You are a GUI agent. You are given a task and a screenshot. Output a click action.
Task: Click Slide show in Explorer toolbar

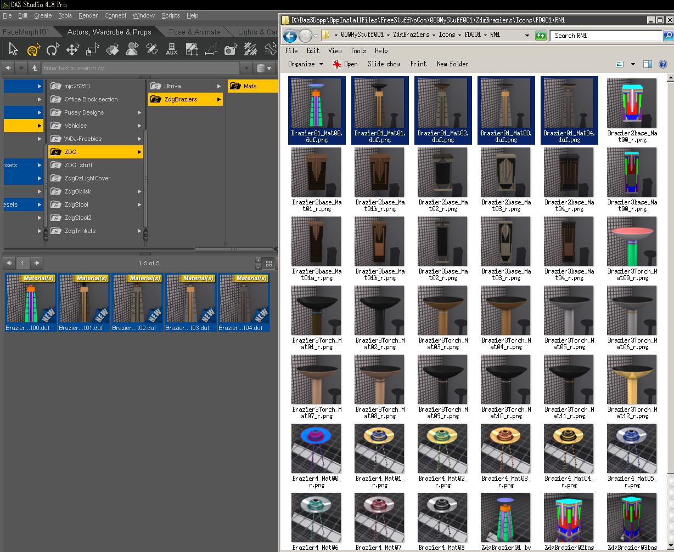point(384,64)
